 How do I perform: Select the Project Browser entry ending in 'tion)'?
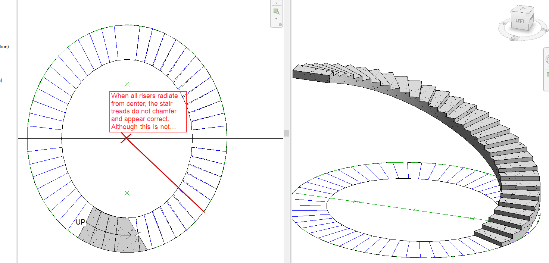coord(4,47)
